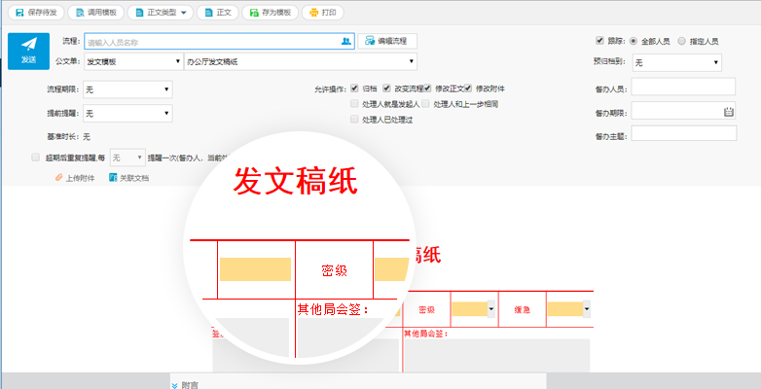Click the 上传附件 paperclip icon
This screenshot has width=761, height=389.
tap(58, 178)
